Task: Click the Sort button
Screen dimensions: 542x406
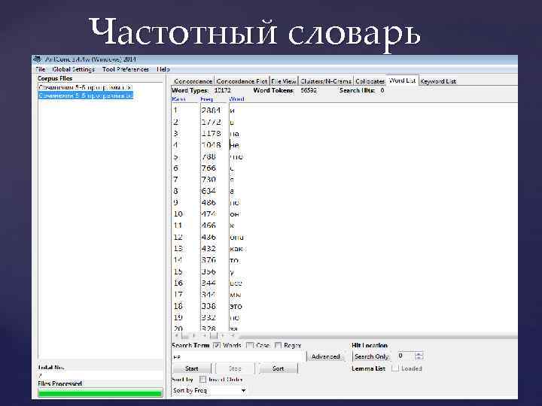Action: click(x=278, y=368)
